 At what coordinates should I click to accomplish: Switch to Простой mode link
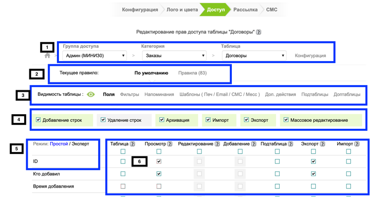(59, 144)
